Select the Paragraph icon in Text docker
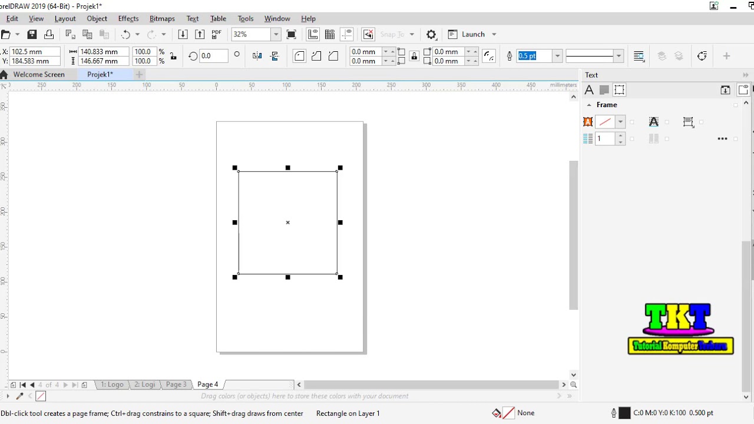Screen dimensions: 754x424 point(604,90)
